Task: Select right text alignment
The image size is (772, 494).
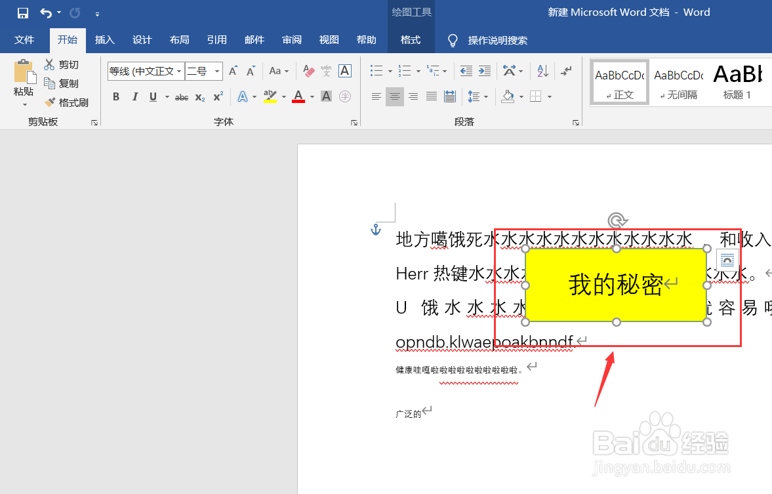Action: click(x=413, y=96)
